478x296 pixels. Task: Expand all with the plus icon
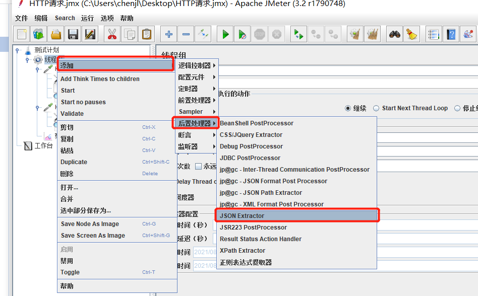click(168, 34)
